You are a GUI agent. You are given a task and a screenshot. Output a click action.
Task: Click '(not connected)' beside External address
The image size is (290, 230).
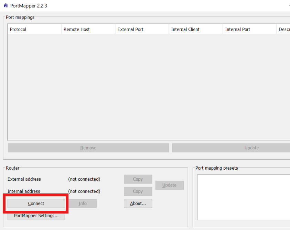click(84, 179)
